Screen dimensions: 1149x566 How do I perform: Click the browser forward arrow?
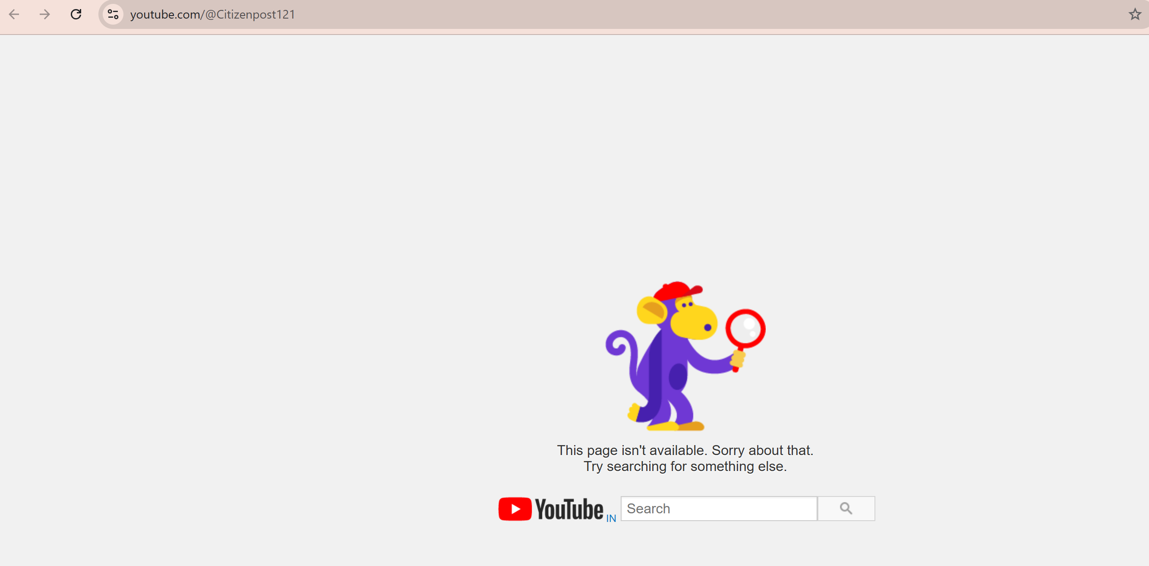[44, 14]
